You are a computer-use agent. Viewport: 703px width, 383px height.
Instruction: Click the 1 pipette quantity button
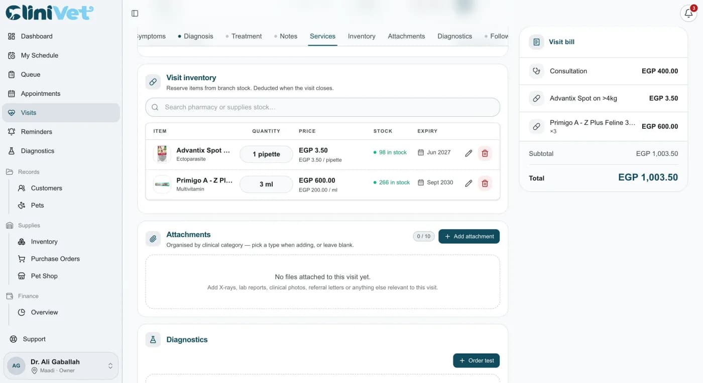[266, 154]
